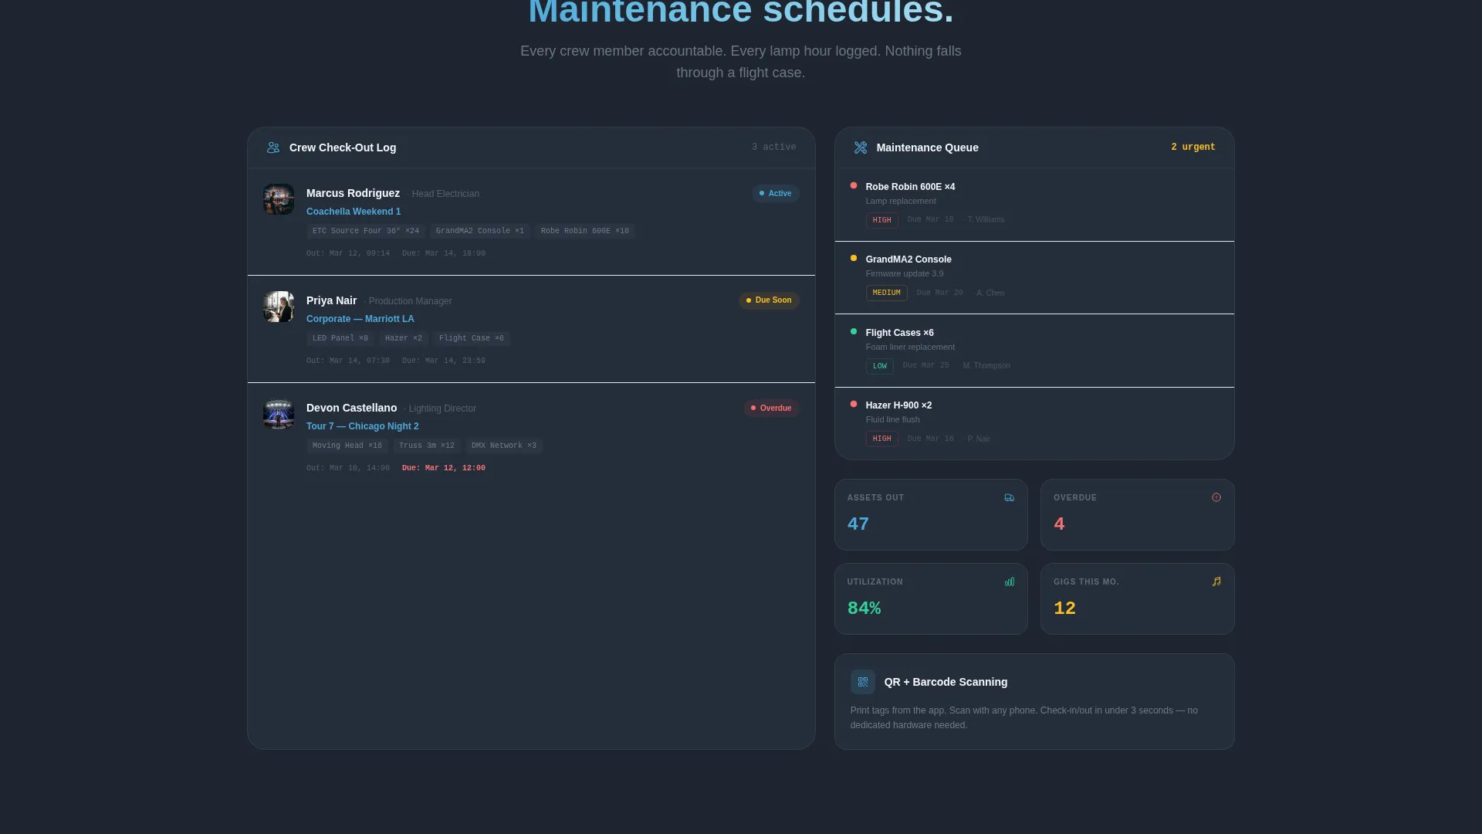Click the red overdue Due: Mar 12, 12:00 text

pos(444,468)
